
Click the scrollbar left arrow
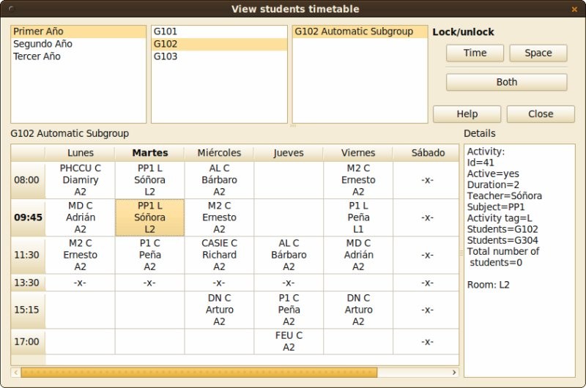coord(15,373)
